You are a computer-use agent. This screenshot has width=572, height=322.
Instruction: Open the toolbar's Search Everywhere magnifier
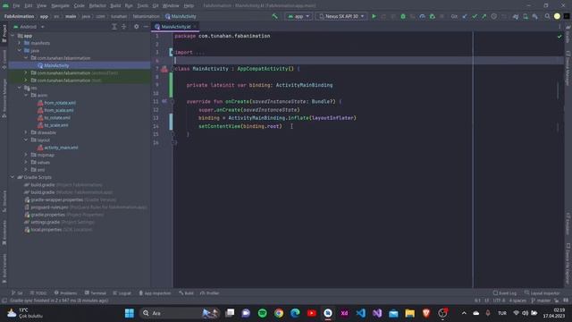click(x=547, y=16)
